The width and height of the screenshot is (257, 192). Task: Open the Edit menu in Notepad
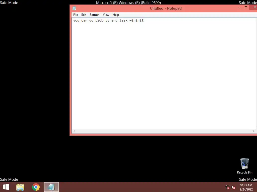click(84, 15)
